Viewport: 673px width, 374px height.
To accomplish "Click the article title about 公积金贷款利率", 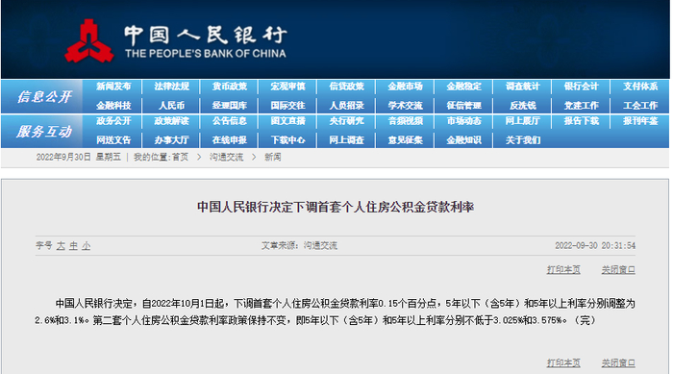I will point(336,207).
